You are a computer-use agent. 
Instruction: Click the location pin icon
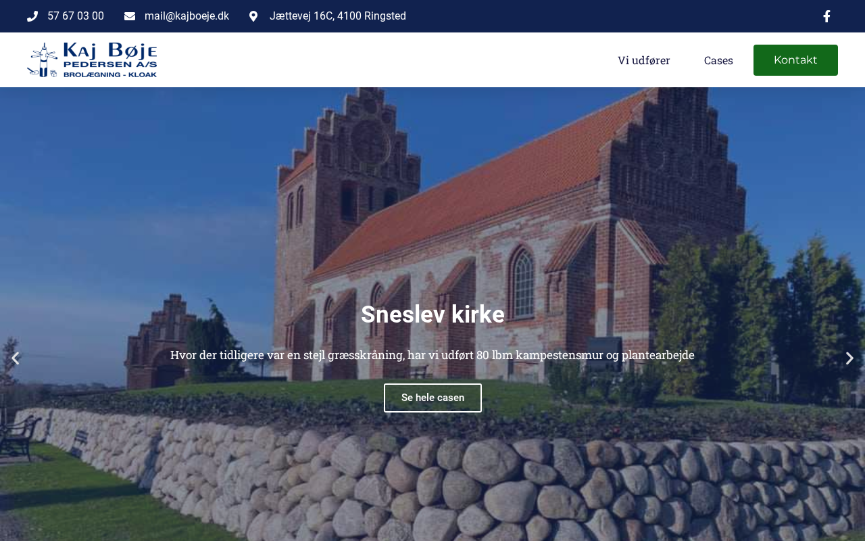(253, 16)
